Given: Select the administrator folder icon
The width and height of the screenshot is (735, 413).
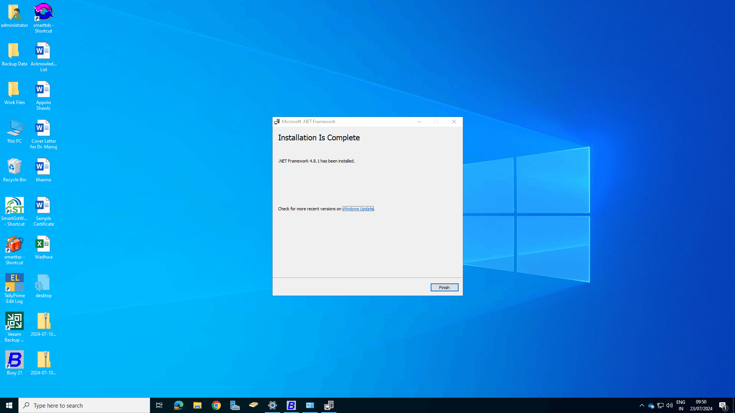Looking at the screenshot, I should 15,16.
